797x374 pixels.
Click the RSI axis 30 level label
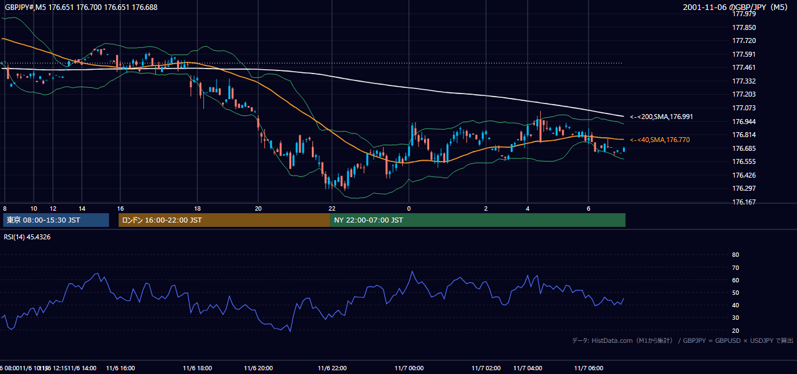(x=735, y=317)
